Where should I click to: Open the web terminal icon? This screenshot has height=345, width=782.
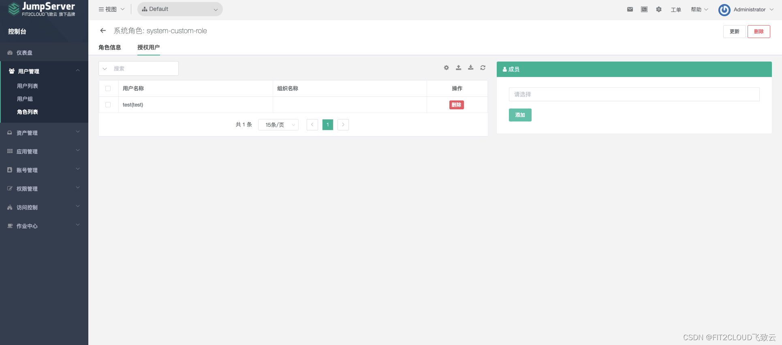coord(644,9)
